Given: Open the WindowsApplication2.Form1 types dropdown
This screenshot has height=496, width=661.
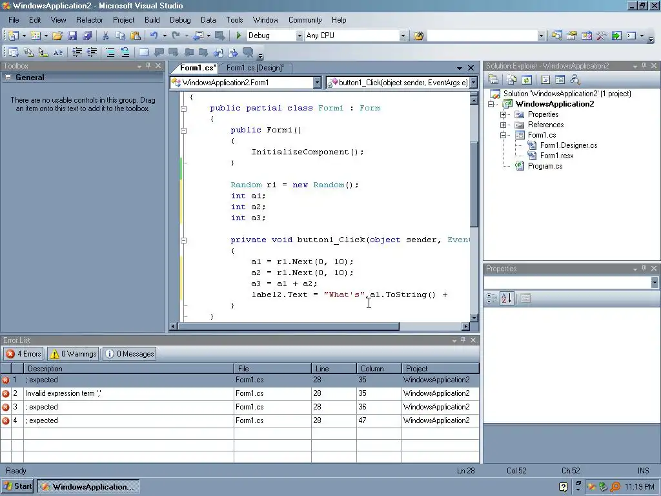Looking at the screenshot, I should point(317,83).
